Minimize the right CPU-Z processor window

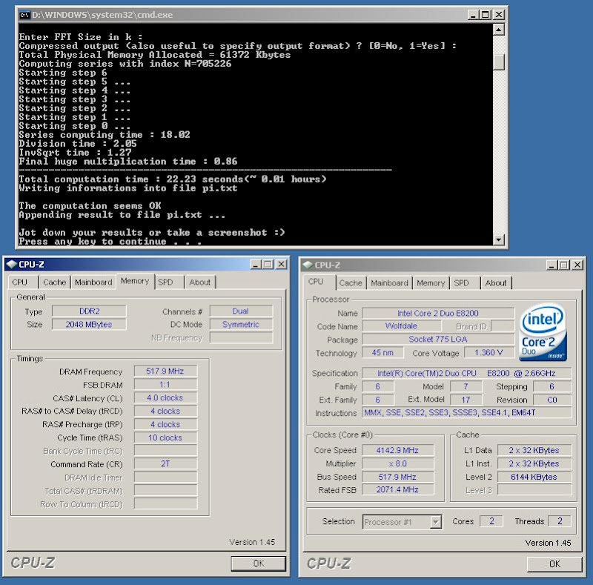pos(551,265)
